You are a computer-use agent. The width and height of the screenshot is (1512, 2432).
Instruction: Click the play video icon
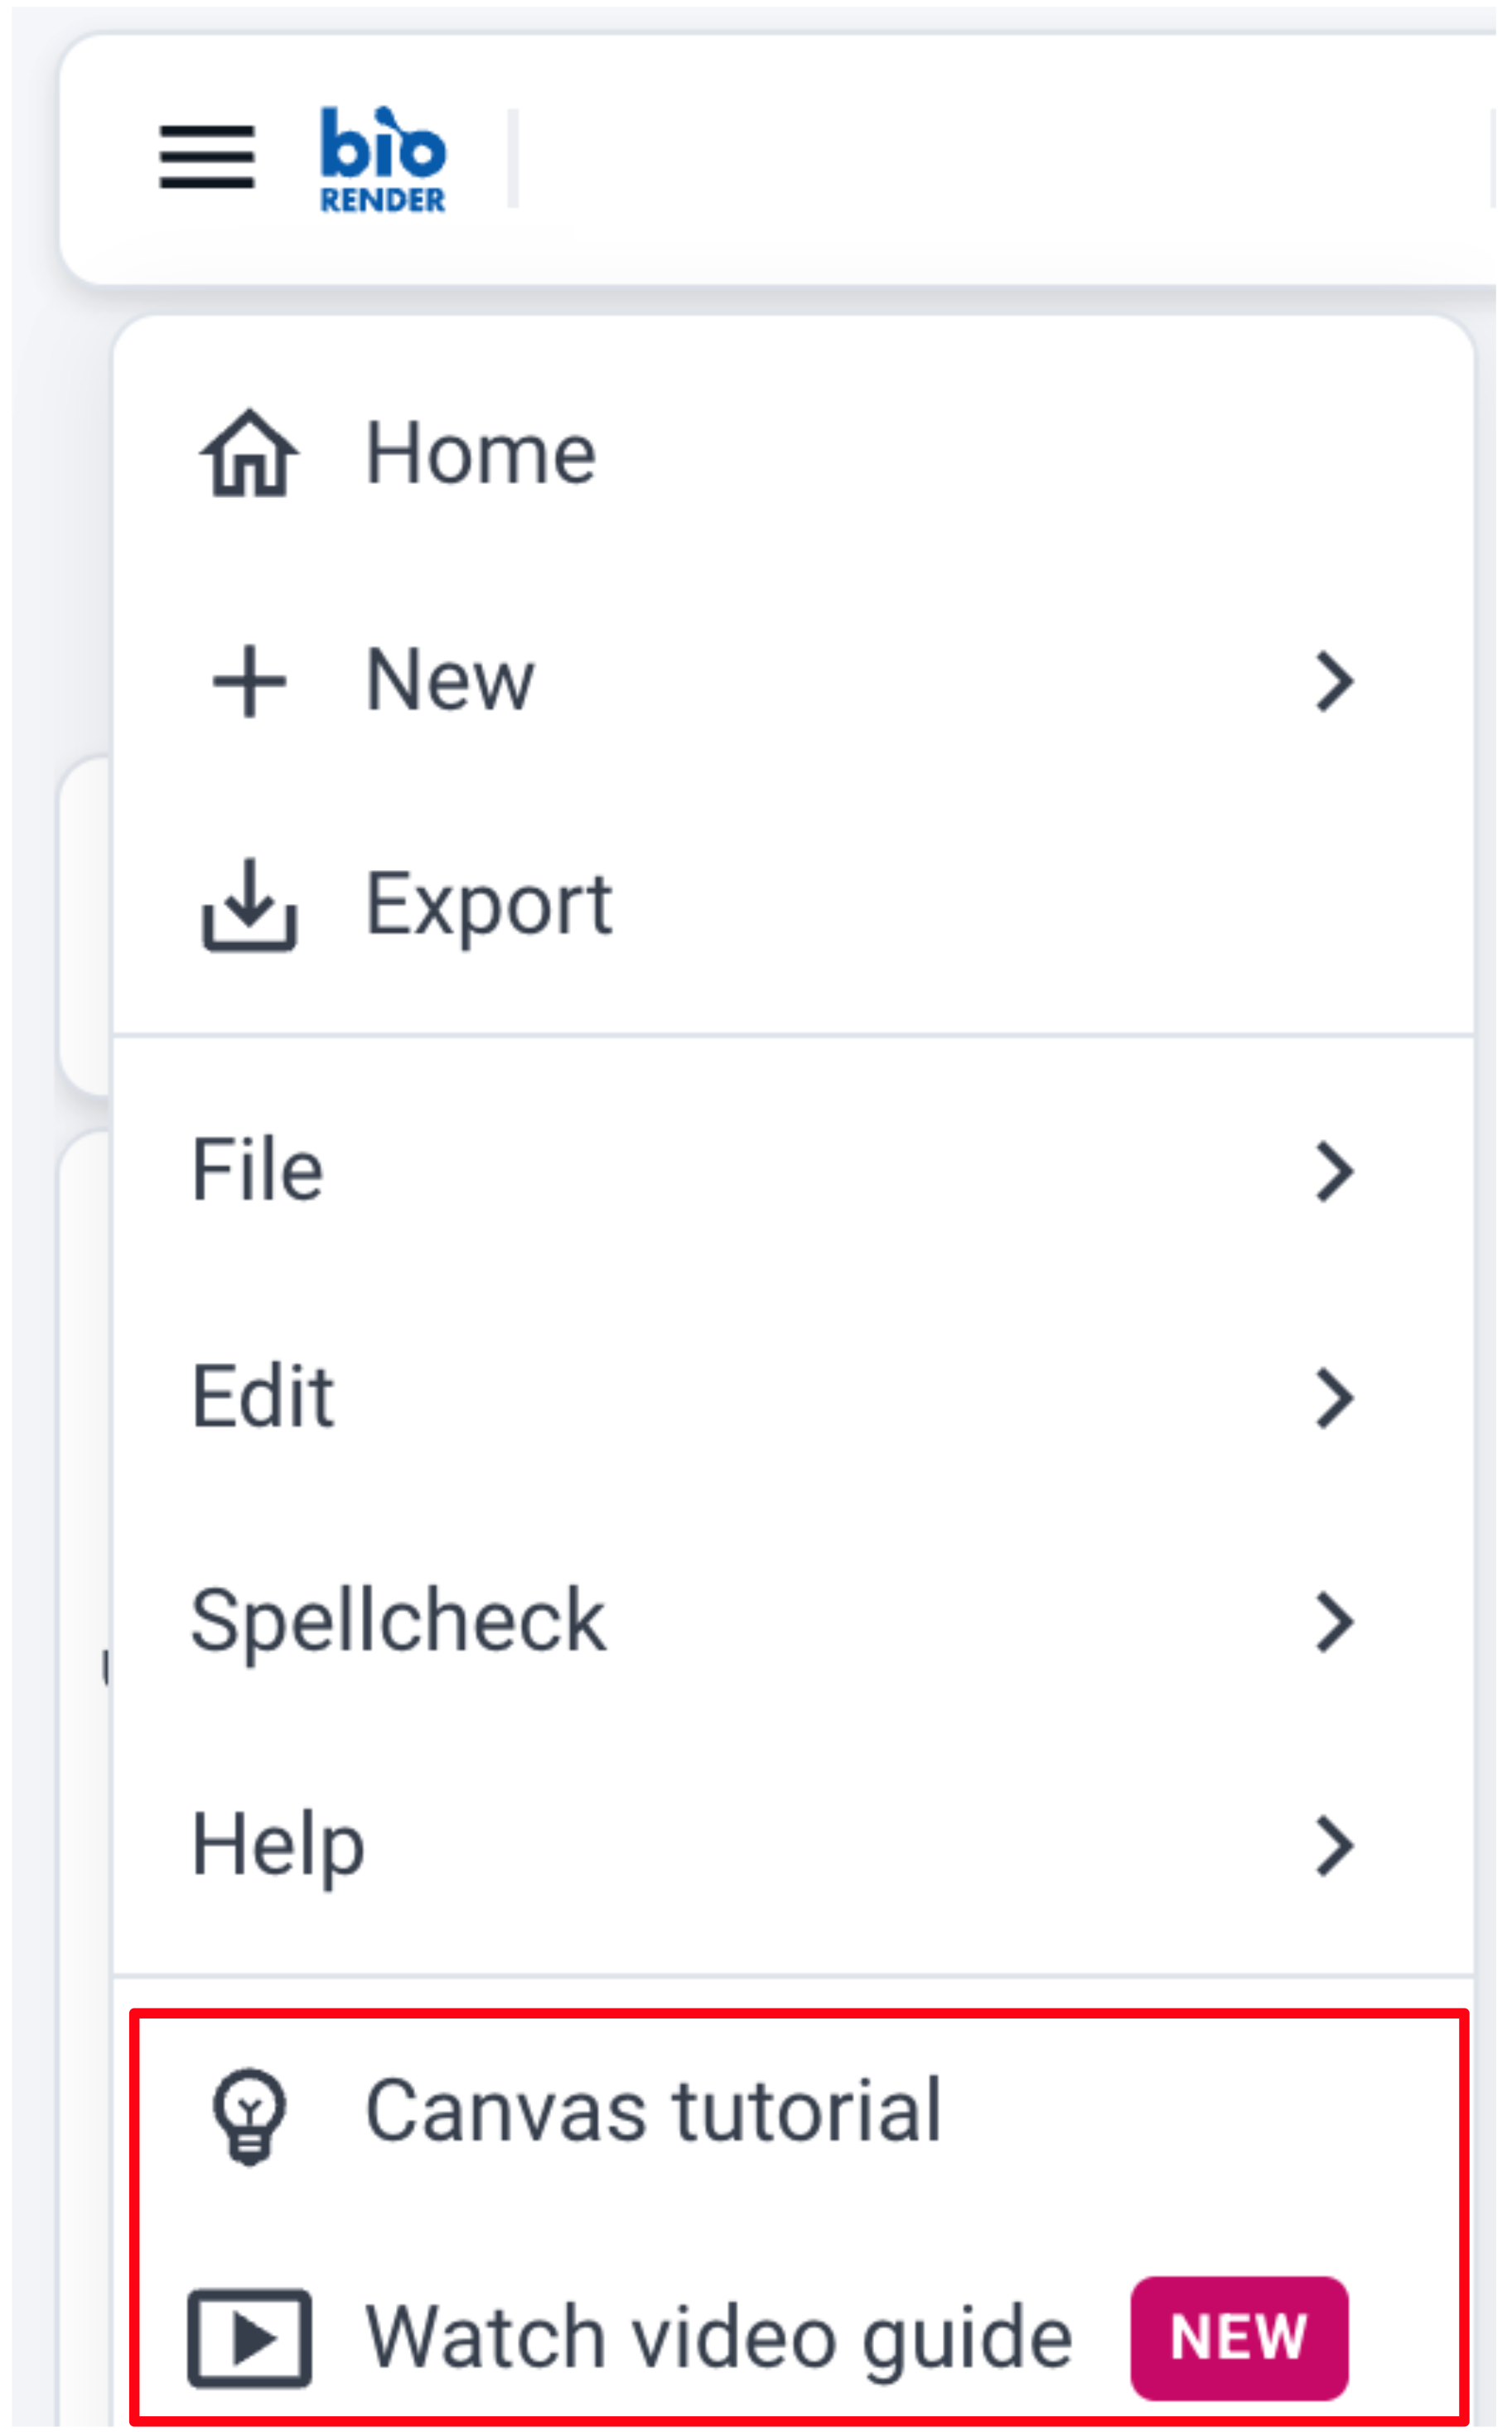249,2338
